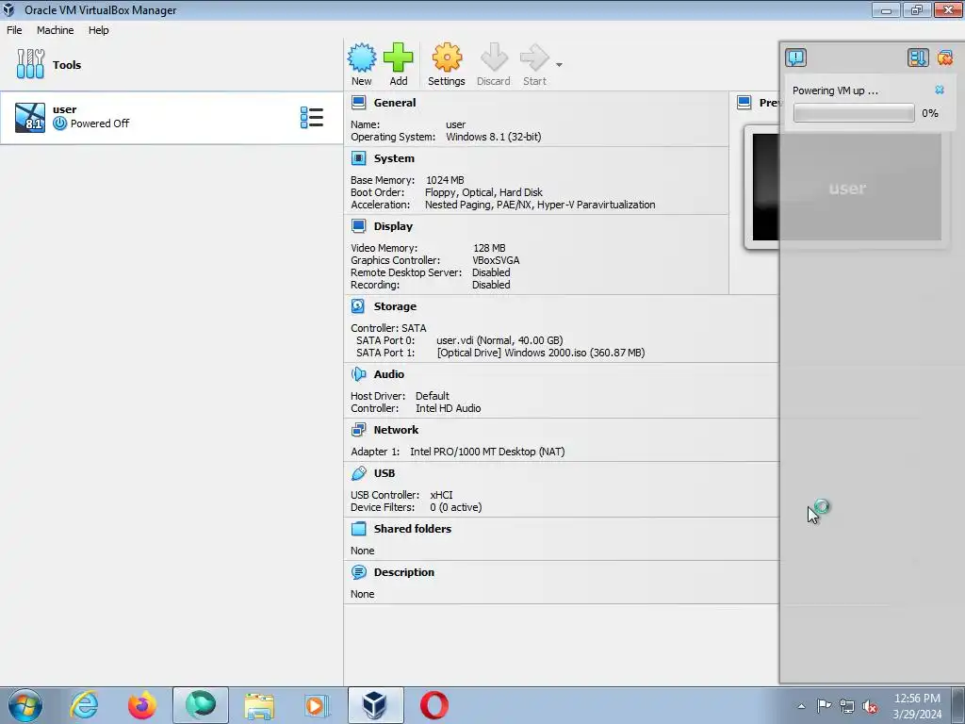This screenshot has height=724, width=965.
Task: Click the green Add machine icon
Action: [399, 58]
